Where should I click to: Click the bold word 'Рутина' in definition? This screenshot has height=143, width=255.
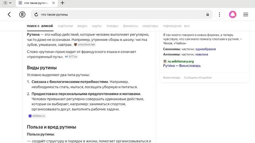33,35
